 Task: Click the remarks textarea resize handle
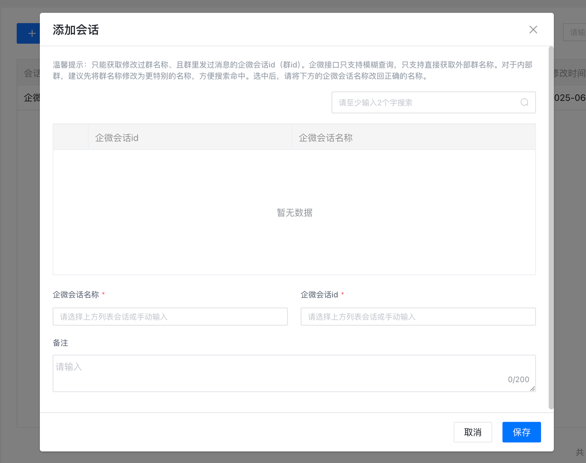[x=532, y=388]
